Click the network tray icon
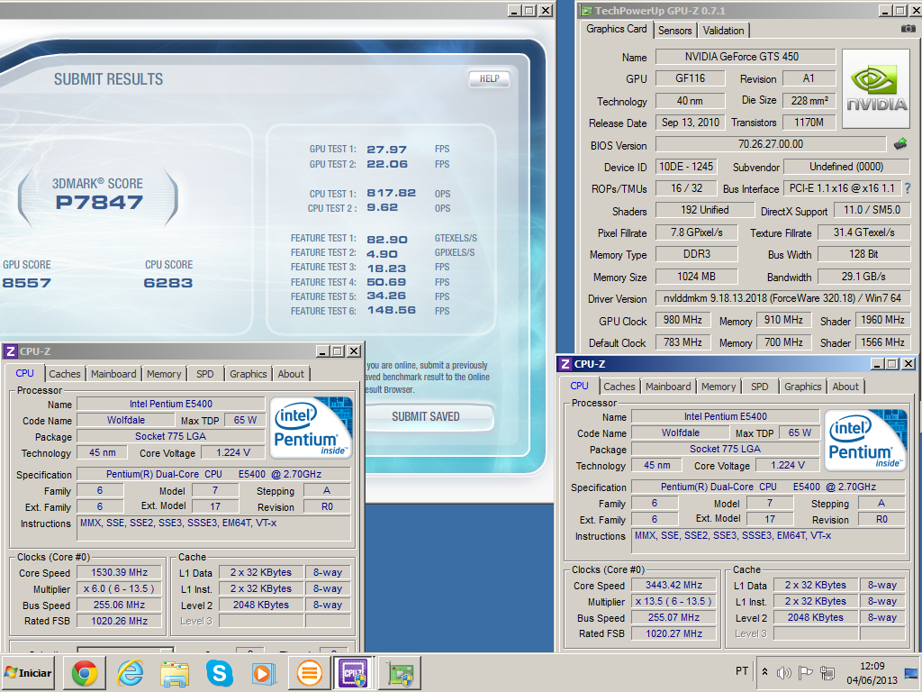 click(x=827, y=672)
